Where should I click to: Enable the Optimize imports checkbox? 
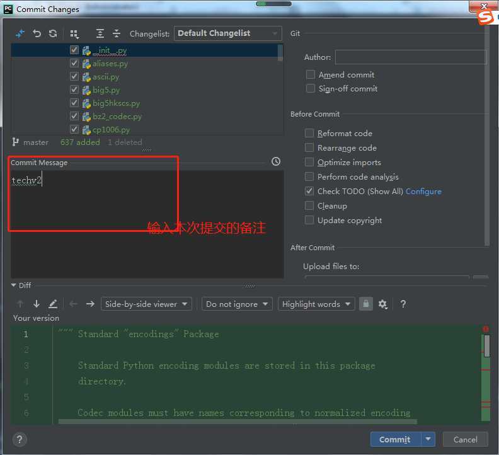pyautogui.click(x=309, y=162)
